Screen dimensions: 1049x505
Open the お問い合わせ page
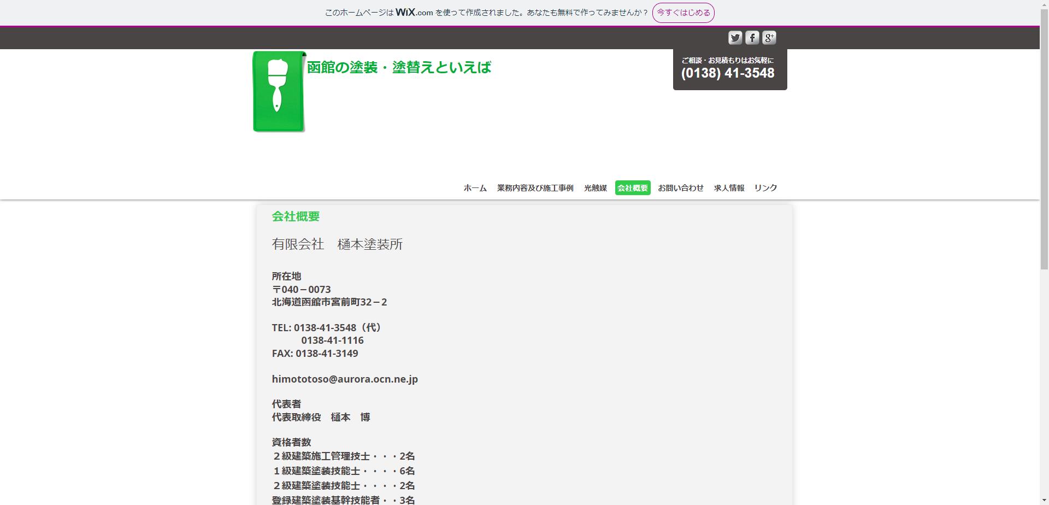681,187
